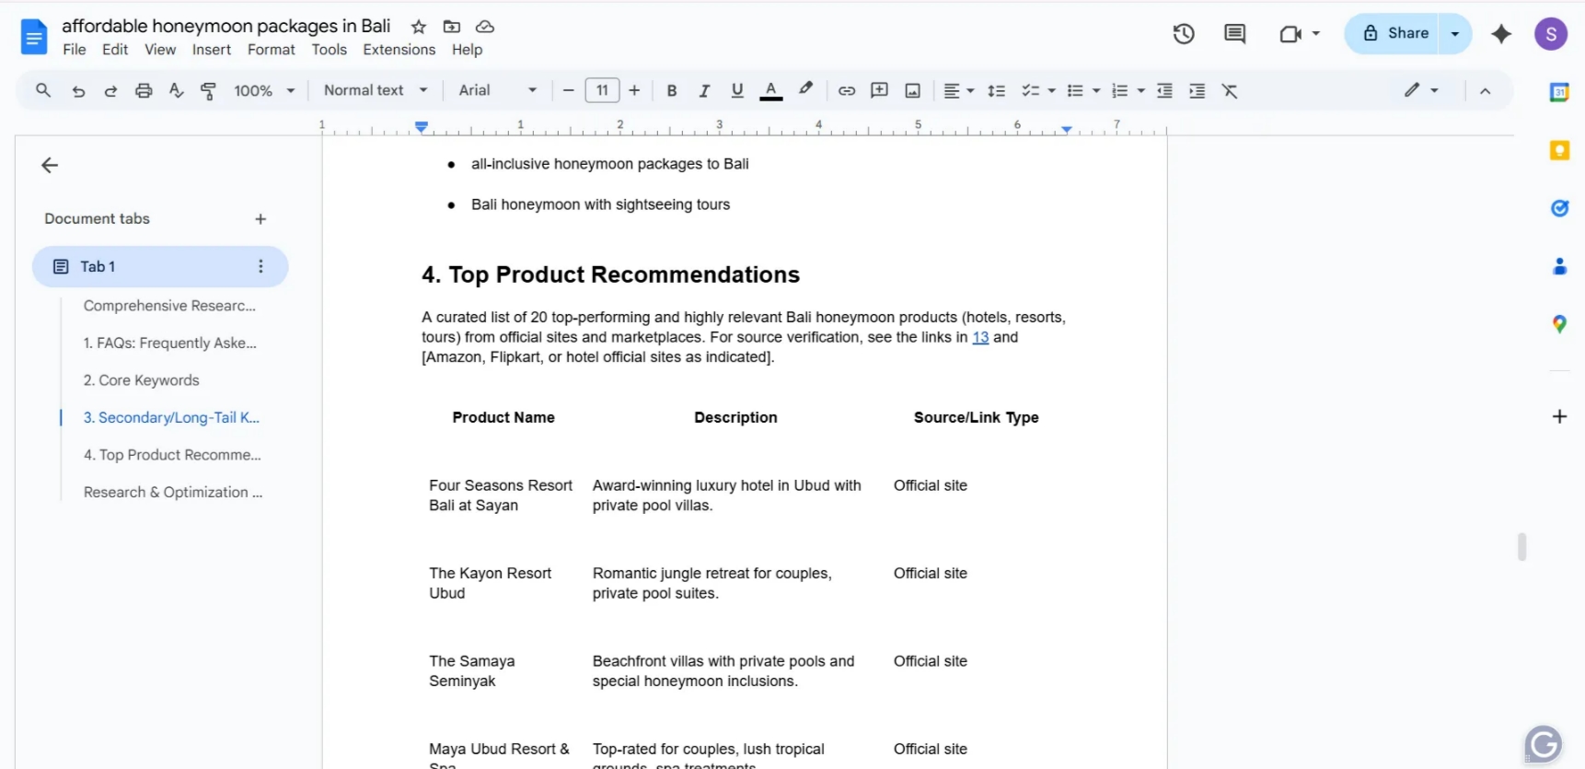This screenshot has height=769, width=1585.
Task: Close the document tabs sidebar
Action: (50, 165)
